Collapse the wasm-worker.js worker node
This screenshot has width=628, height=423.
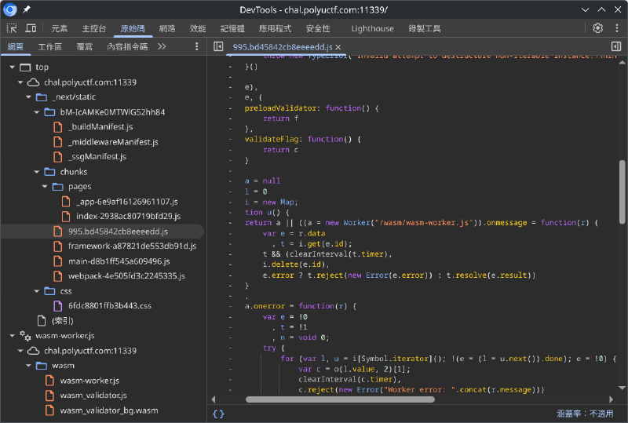[12, 336]
